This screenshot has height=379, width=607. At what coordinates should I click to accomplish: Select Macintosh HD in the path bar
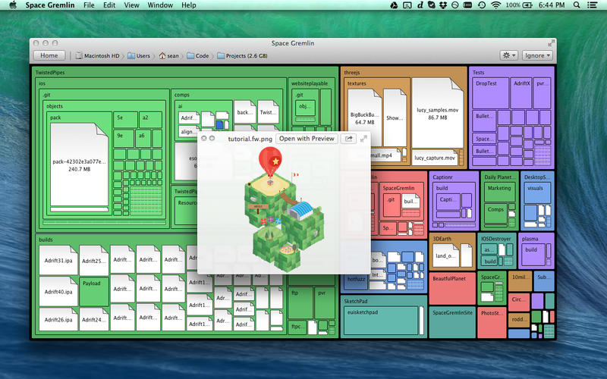pos(99,55)
